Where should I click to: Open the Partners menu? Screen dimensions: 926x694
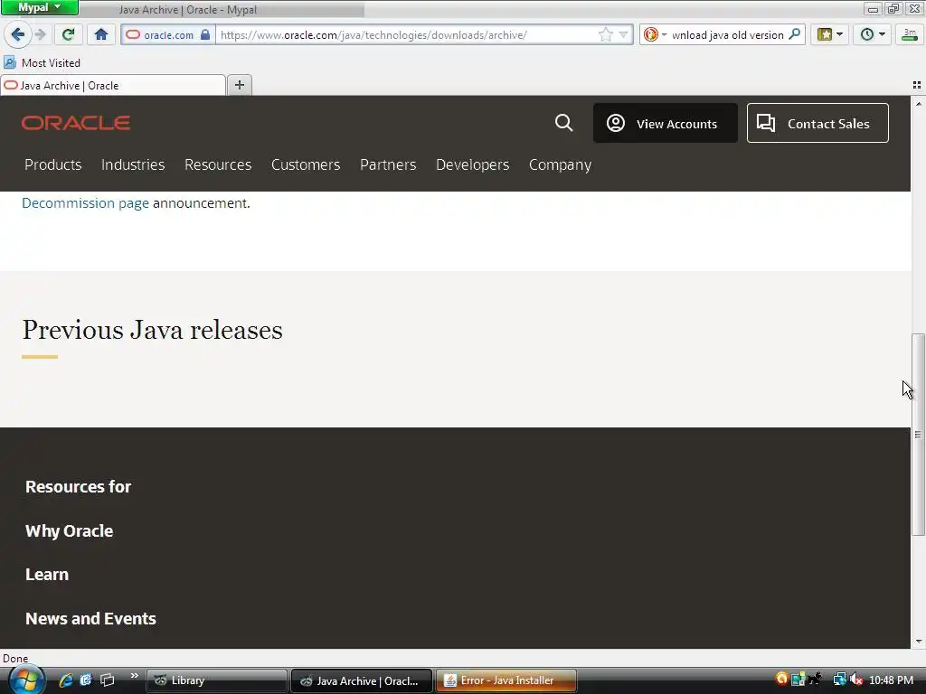(x=388, y=164)
